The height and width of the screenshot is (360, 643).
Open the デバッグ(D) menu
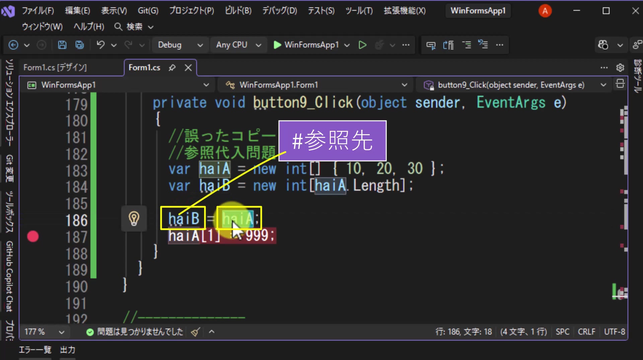click(279, 11)
